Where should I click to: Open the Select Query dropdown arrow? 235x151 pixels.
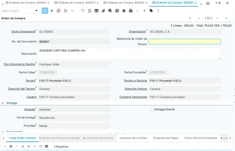(x=36, y=11)
